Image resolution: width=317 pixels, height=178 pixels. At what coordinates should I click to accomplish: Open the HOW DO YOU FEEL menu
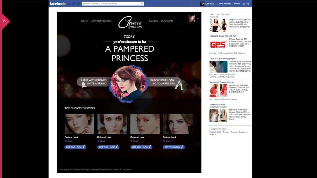point(101,21)
